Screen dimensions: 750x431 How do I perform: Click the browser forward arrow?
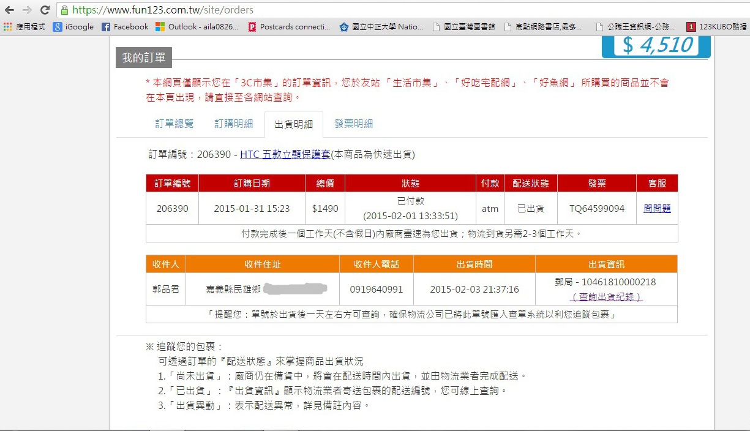coord(27,10)
